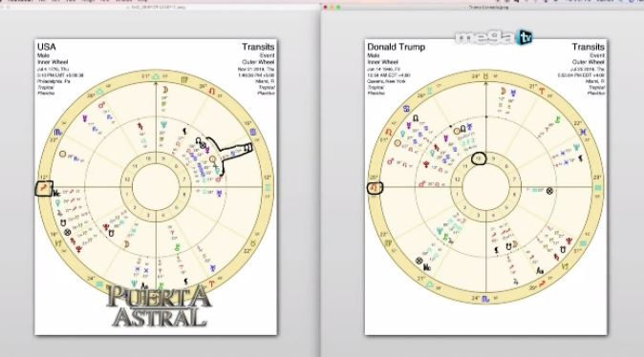Click the Transits label on Trump chart

pyautogui.click(x=589, y=47)
